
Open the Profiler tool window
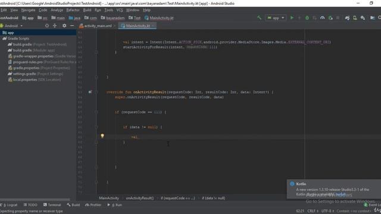93,205
